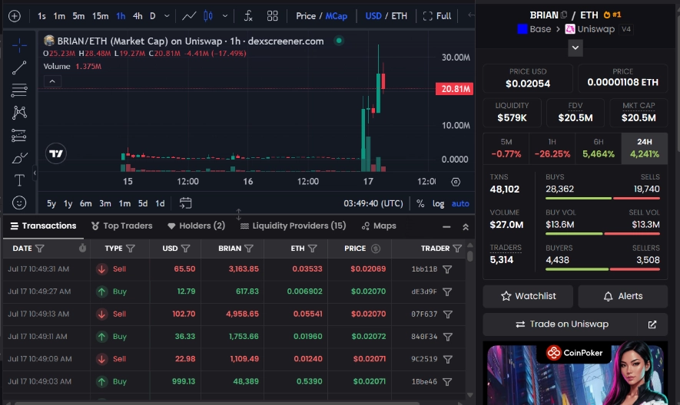Screen dimensions: 680x405
Task: Filter transactions by date
Action: coord(40,249)
